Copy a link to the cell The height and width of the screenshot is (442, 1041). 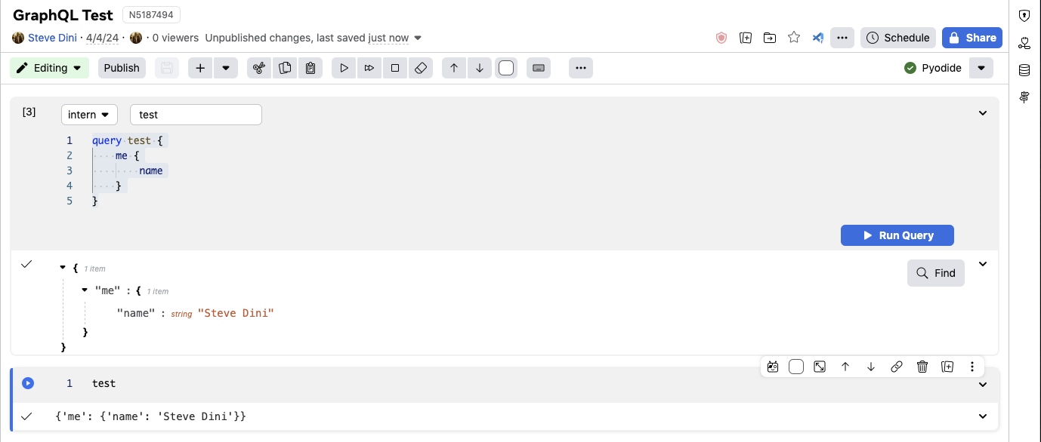(x=897, y=367)
